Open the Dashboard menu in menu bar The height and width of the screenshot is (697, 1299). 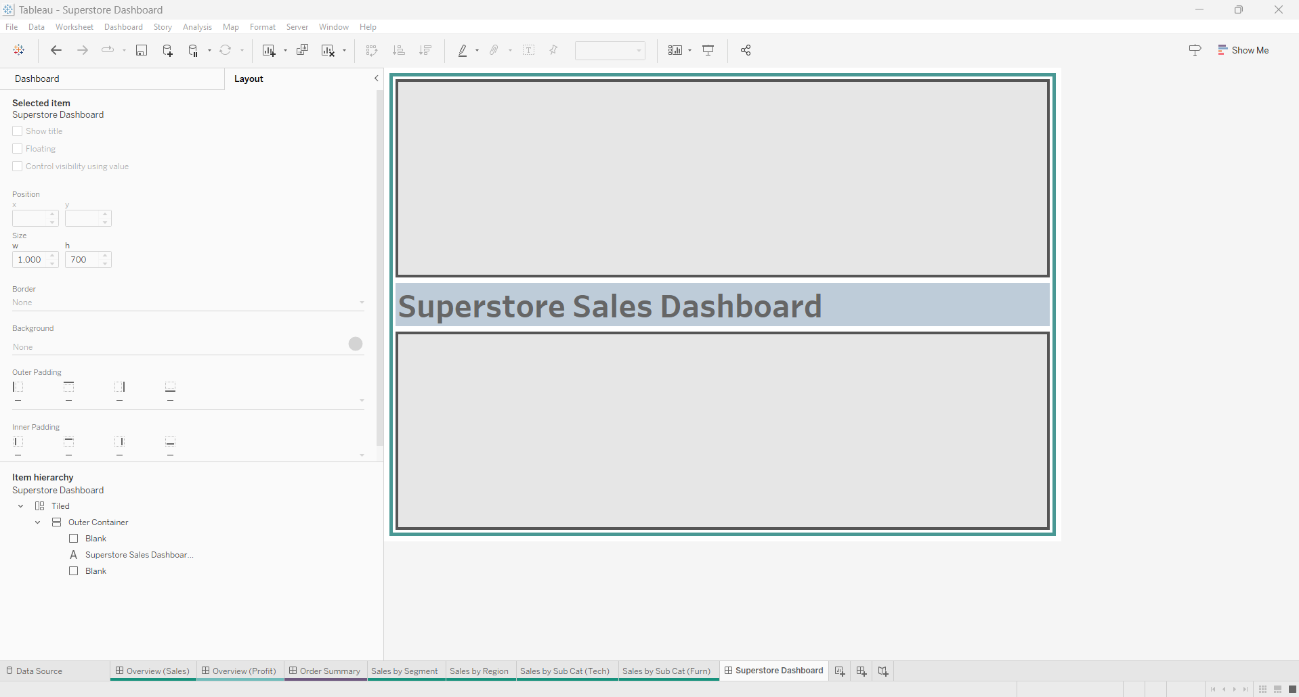tap(123, 27)
